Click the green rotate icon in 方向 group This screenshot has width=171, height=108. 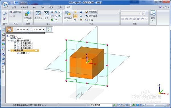point(52,20)
